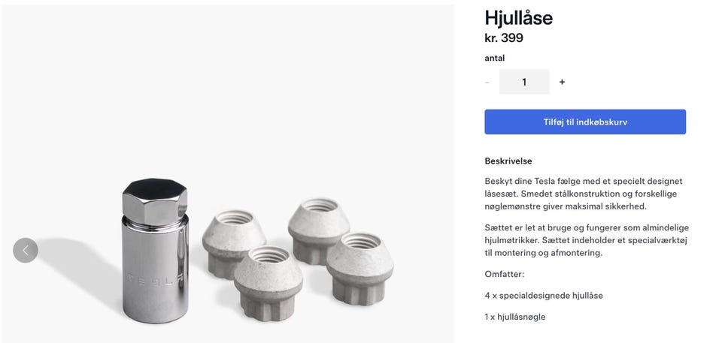Click the kr. 399 price text
Viewport: 722px width, 343px height.
504,38
